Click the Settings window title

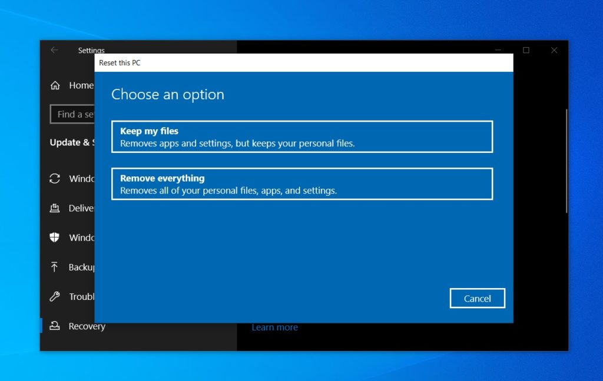tap(91, 50)
